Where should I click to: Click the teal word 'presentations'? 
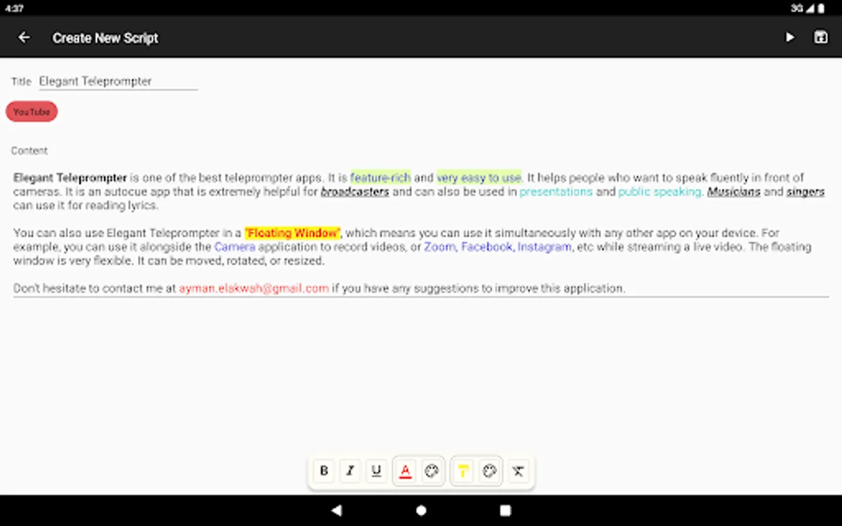pos(556,192)
